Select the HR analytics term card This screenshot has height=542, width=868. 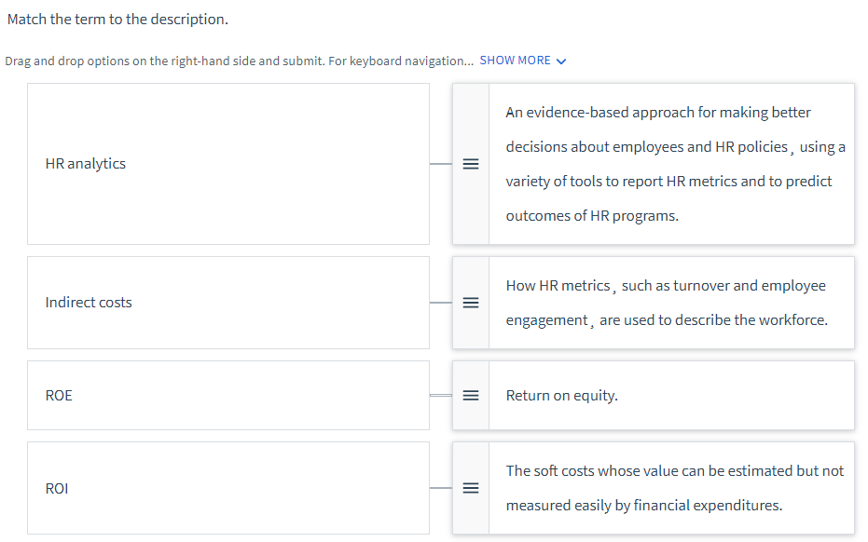228,163
